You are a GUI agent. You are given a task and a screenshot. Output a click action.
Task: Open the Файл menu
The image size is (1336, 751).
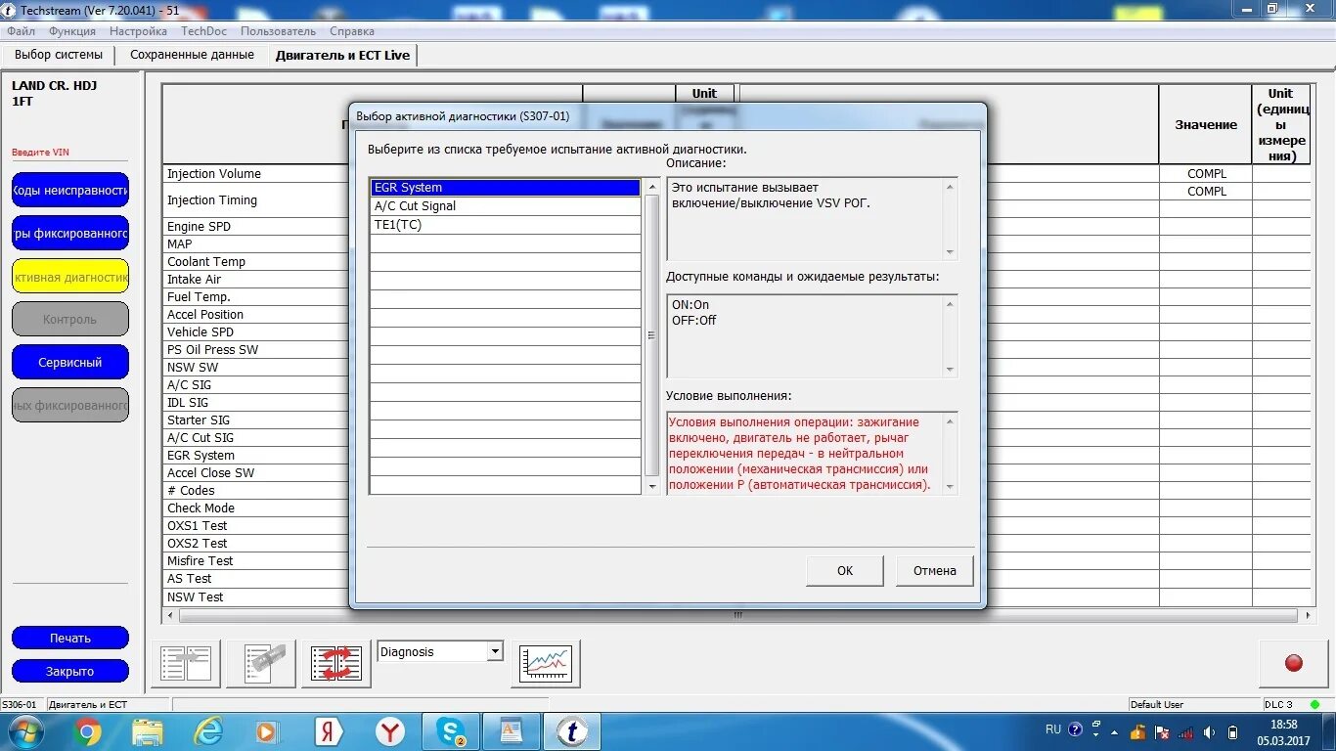coord(21,31)
